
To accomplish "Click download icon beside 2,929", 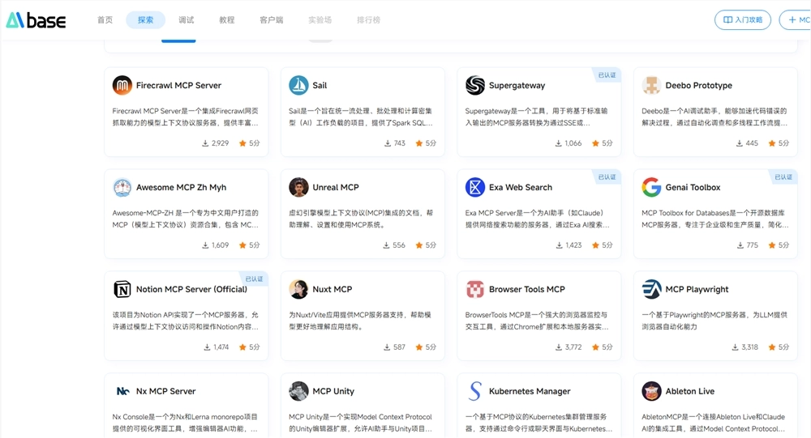I will click(205, 143).
